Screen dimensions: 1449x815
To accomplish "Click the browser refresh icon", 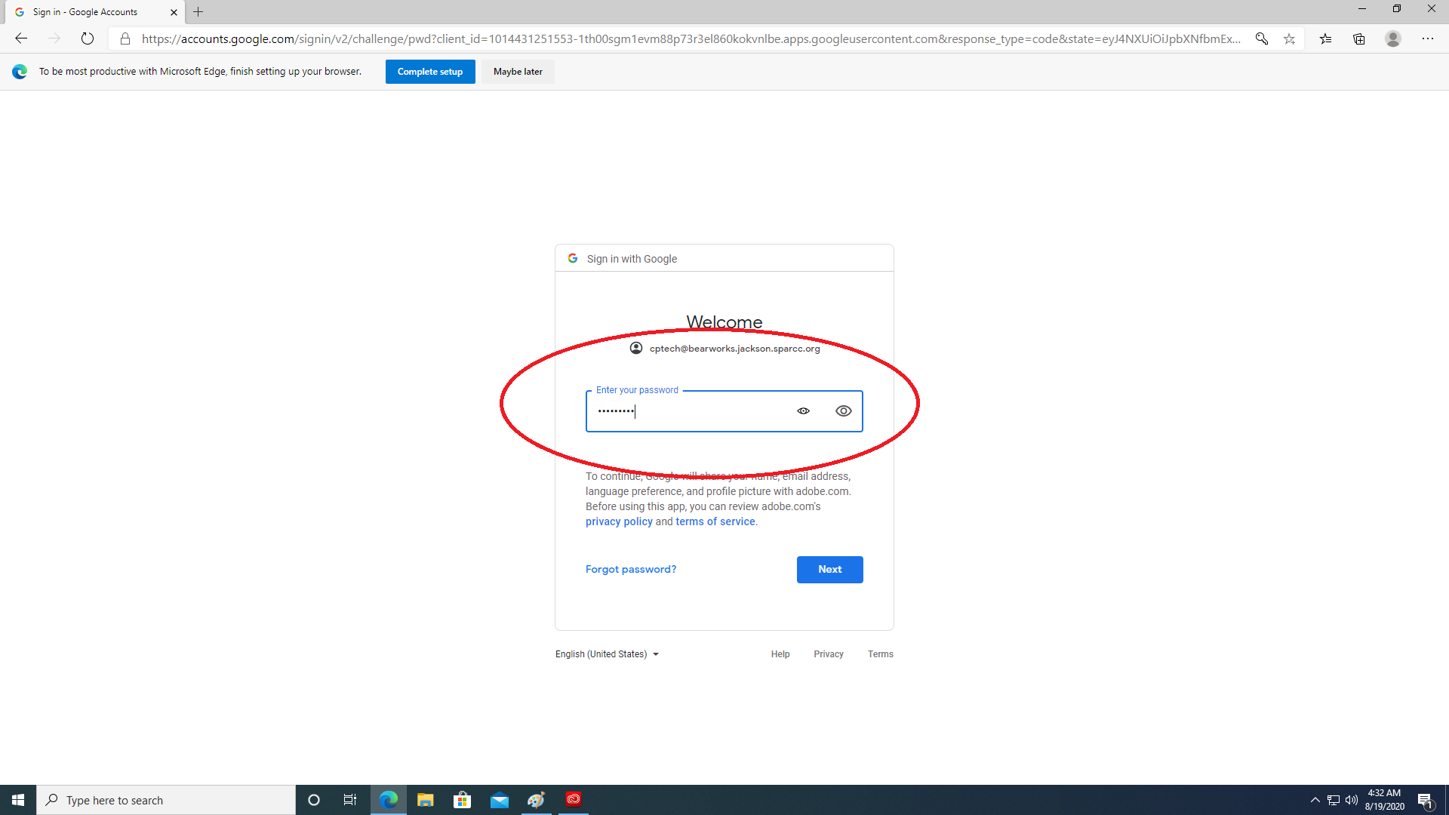I will pyautogui.click(x=88, y=38).
